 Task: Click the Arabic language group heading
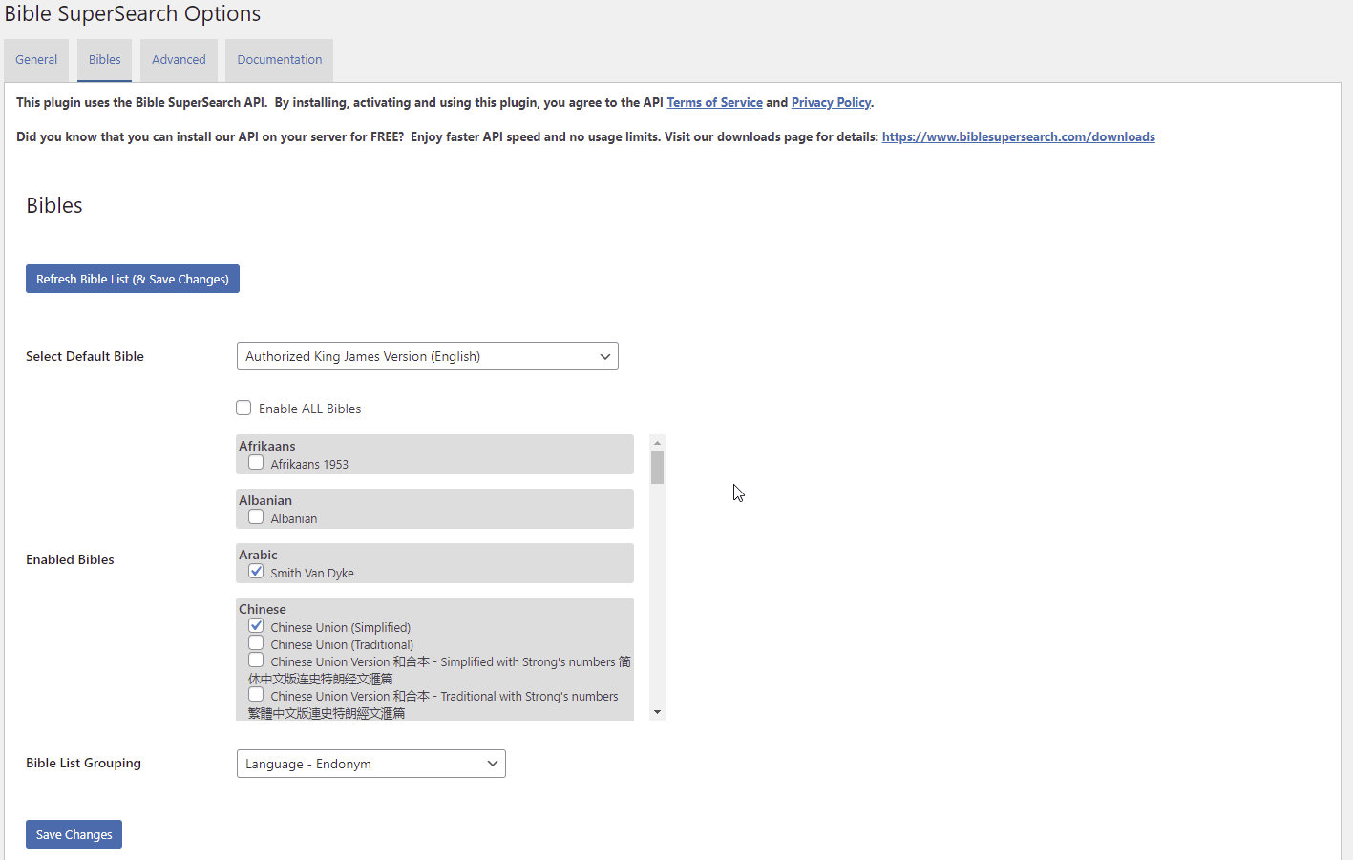[258, 555]
